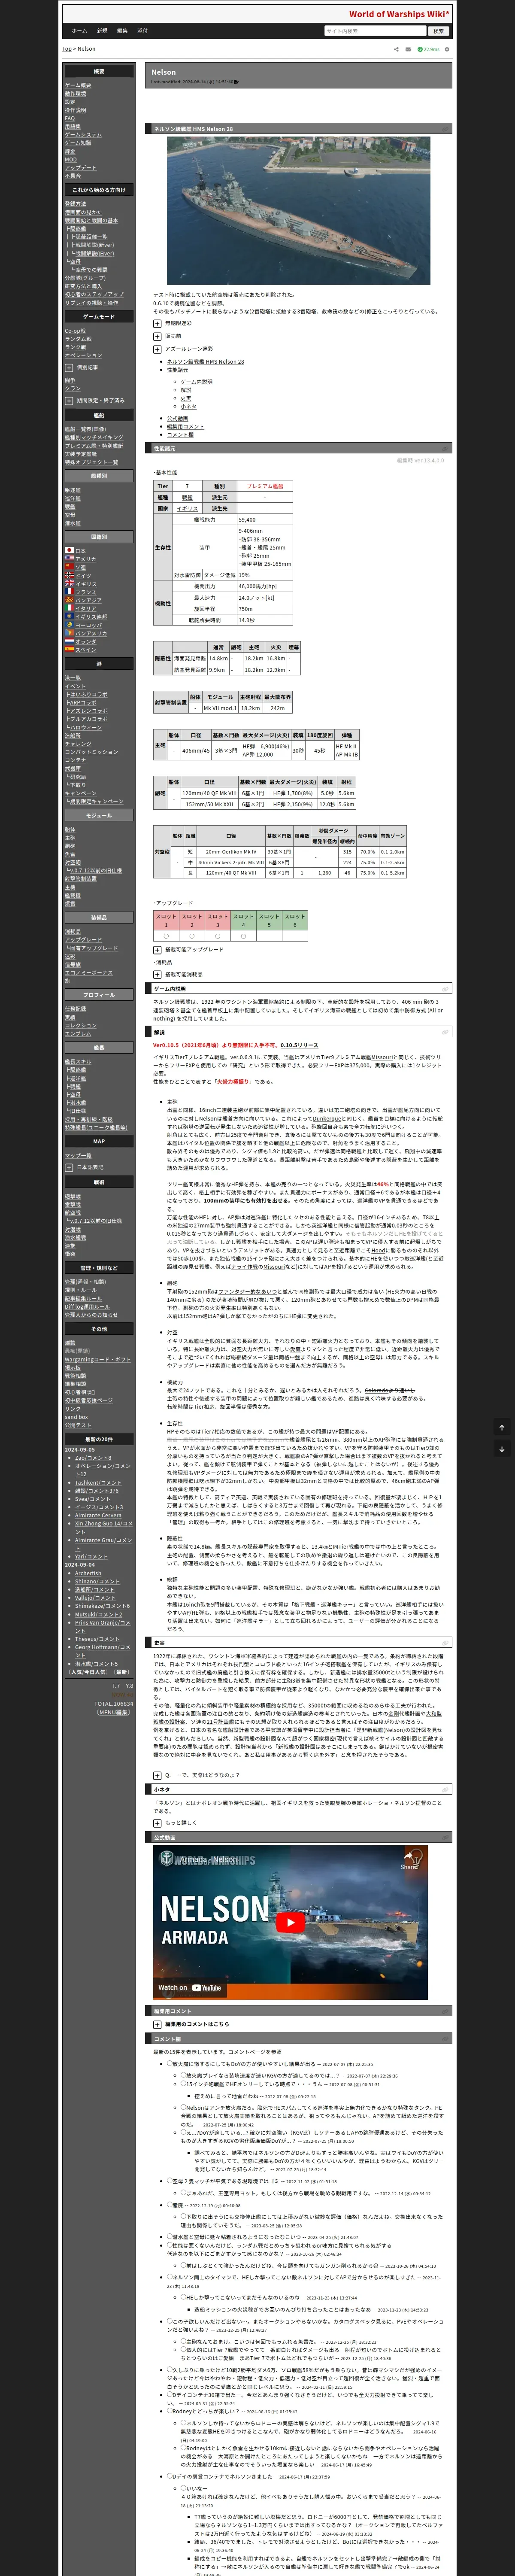This screenshot has height=2576, width=515.
Task: Click the Pan-America flag icon
Action: tap(69, 633)
